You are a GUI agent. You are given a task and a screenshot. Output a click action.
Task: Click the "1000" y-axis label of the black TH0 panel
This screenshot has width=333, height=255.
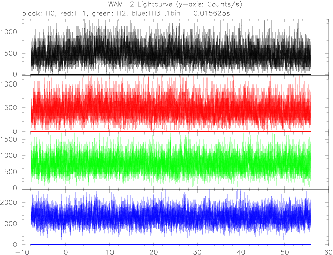tap(9, 32)
